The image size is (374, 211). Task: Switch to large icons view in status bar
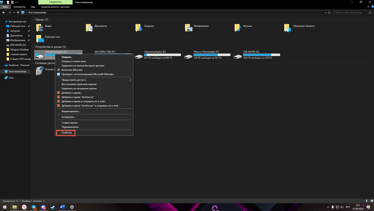point(372,201)
